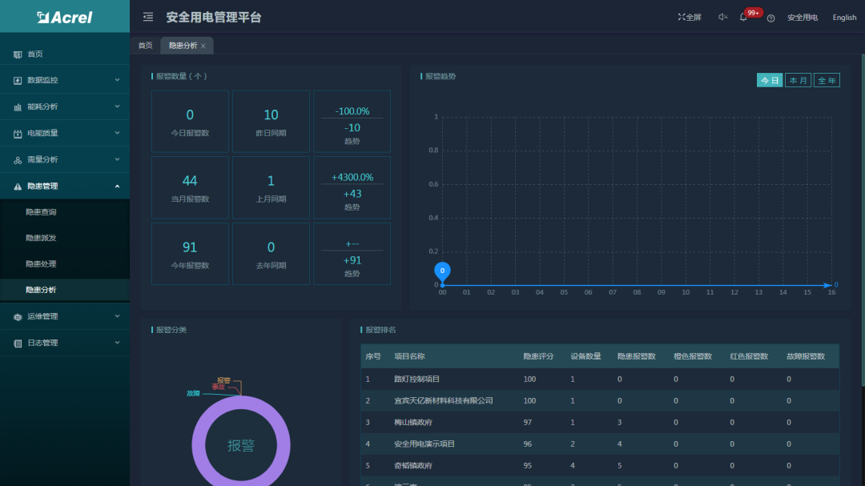Expand the 日志管理 menu chevron
The height and width of the screenshot is (486, 865).
(117, 343)
